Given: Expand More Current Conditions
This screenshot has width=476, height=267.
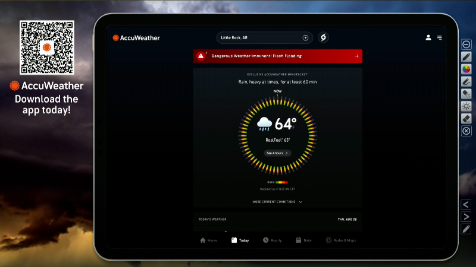Looking at the screenshot, I should pyautogui.click(x=277, y=202).
